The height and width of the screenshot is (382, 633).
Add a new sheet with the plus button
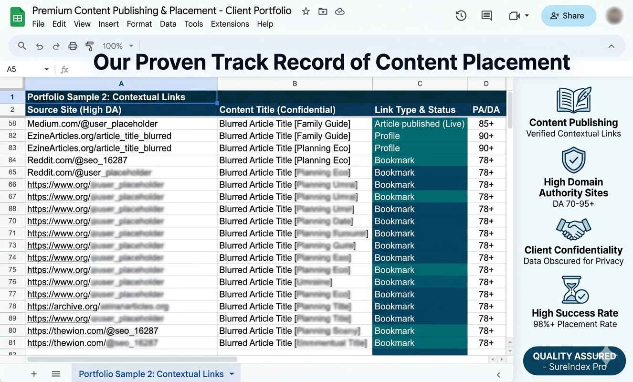[33, 374]
